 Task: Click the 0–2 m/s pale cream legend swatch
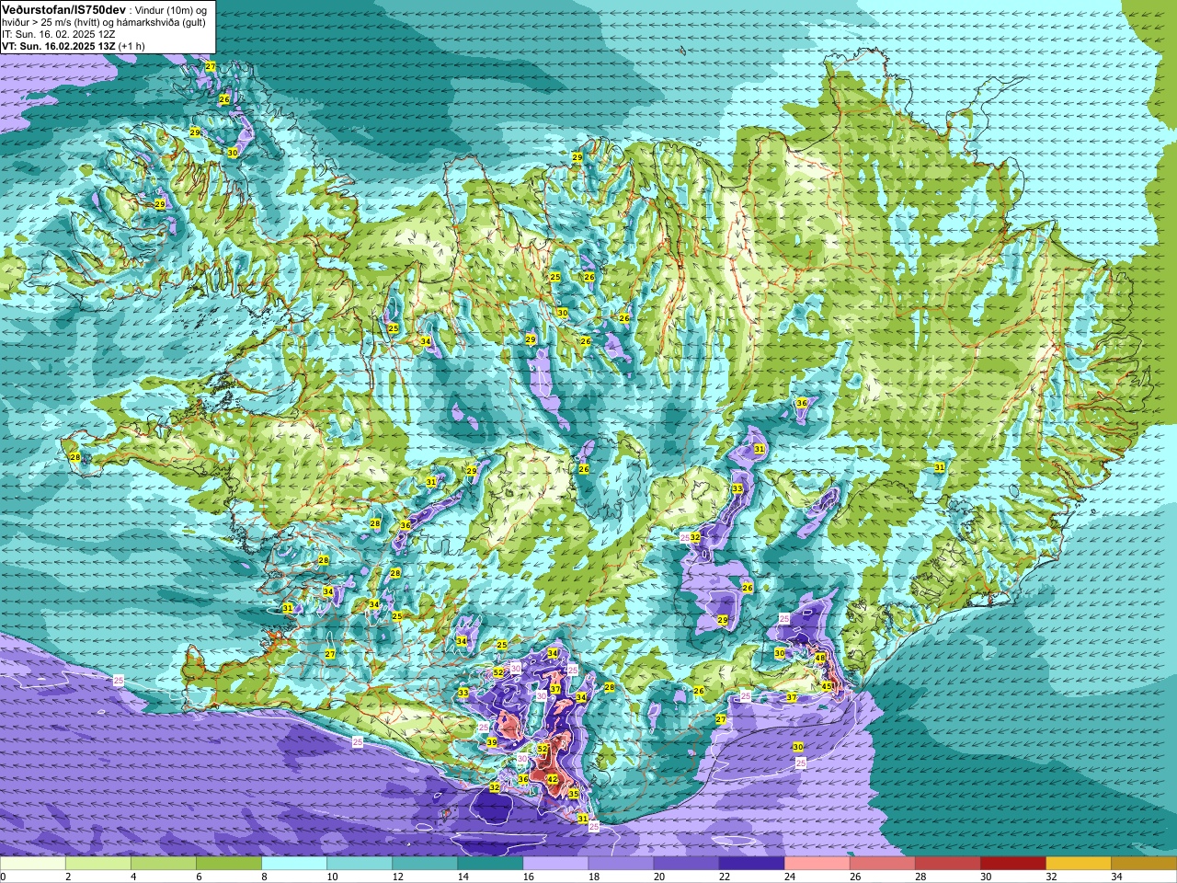(x=33, y=864)
